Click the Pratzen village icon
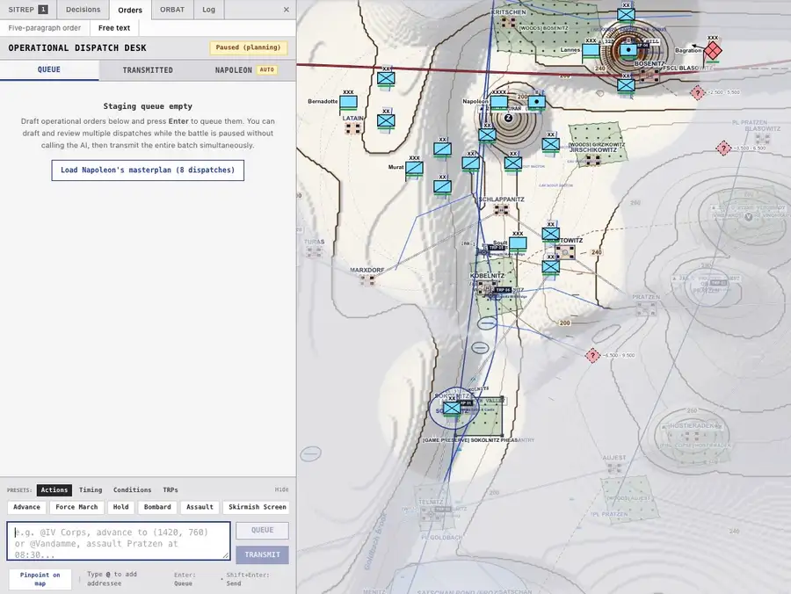This screenshot has height=594, width=791. 646,308
